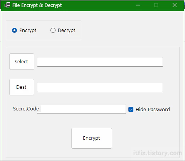The height and width of the screenshot is (161, 185).
Task: Focus the SecretCode password field
Action: click(x=81, y=109)
